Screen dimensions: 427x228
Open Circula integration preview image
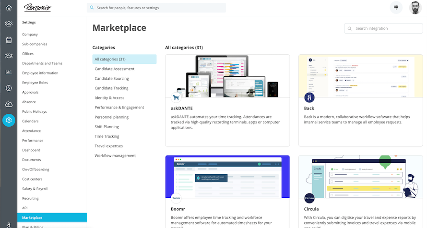[x=361, y=177]
